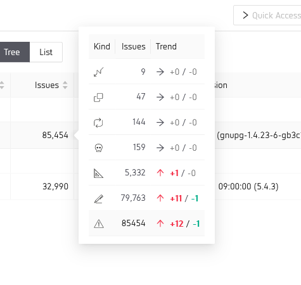Screen dimensions: 301x285
Task: Click the Issues table column header label
Action: coord(47,85)
